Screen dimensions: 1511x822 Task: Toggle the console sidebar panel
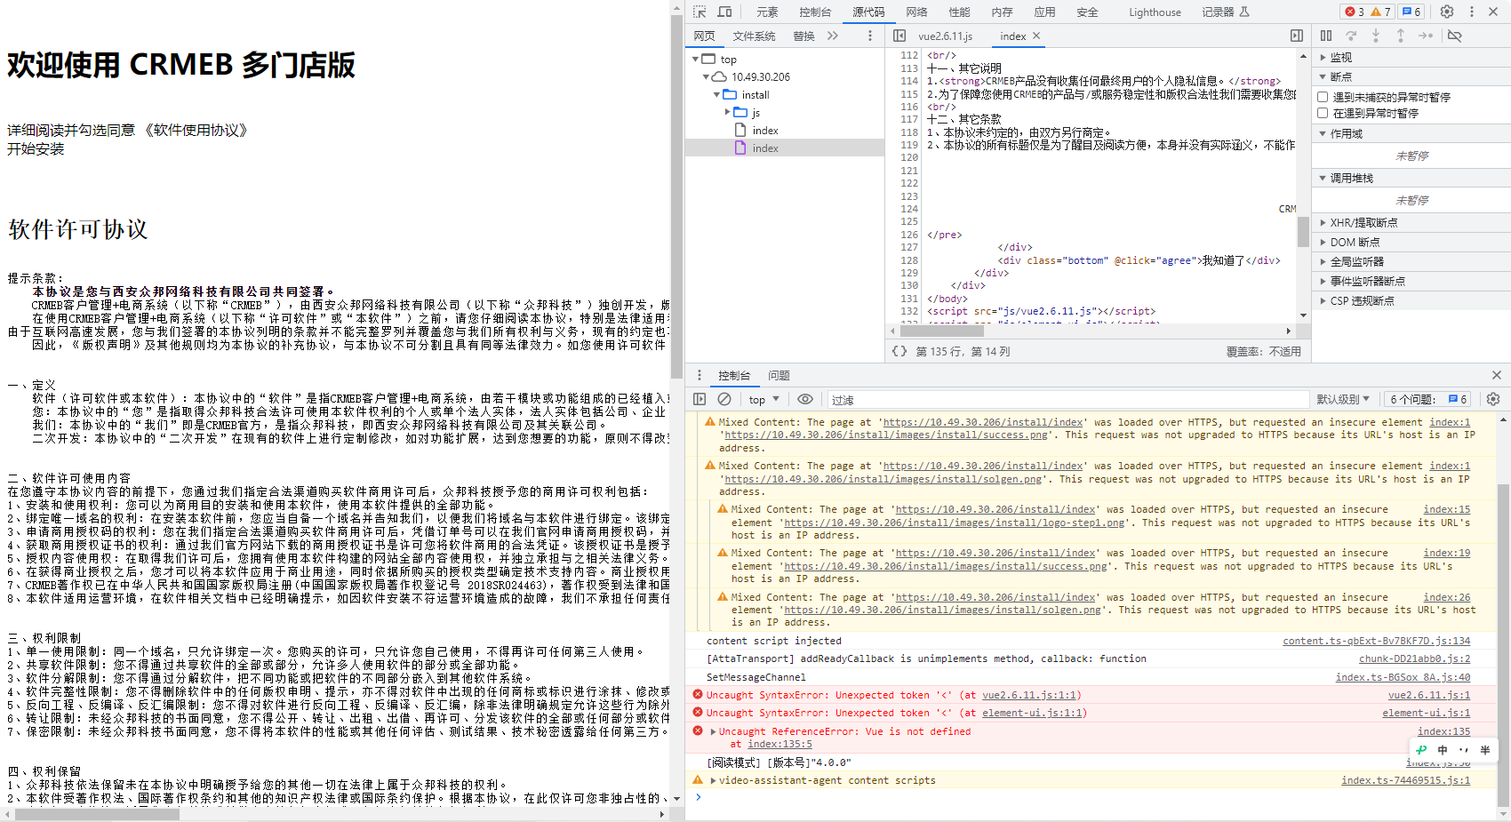click(x=700, y=400)
